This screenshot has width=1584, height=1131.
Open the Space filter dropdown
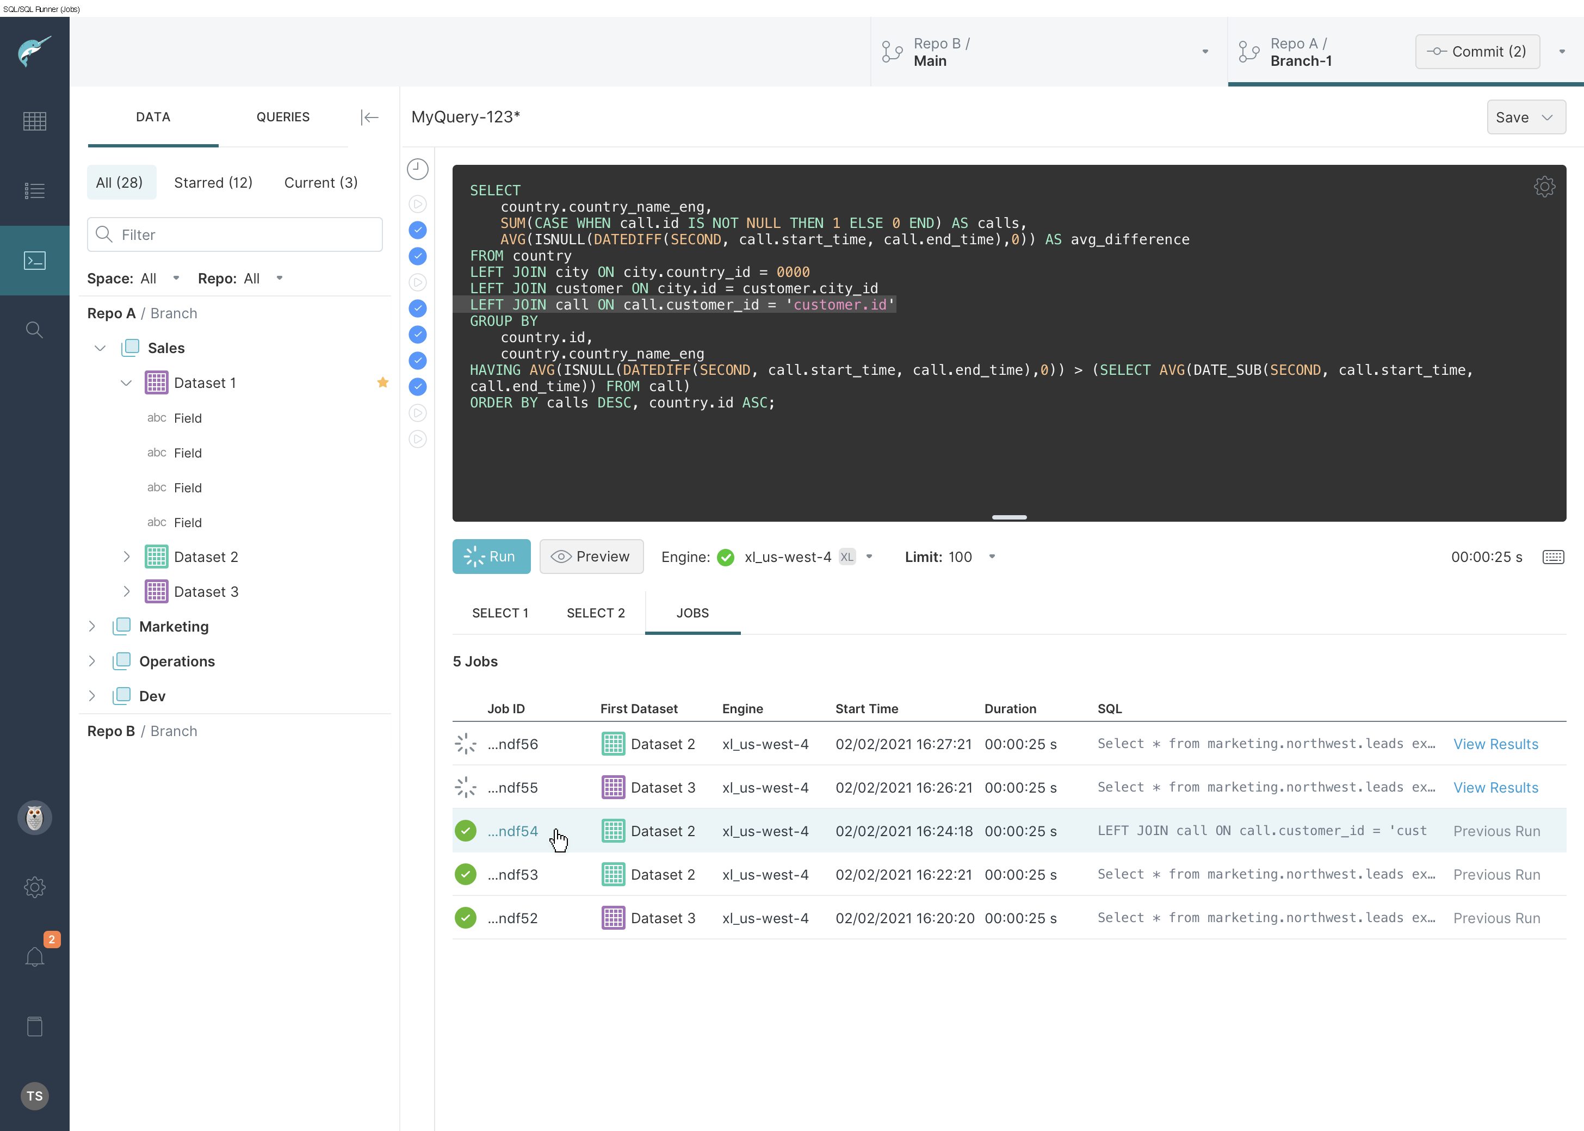176,278
